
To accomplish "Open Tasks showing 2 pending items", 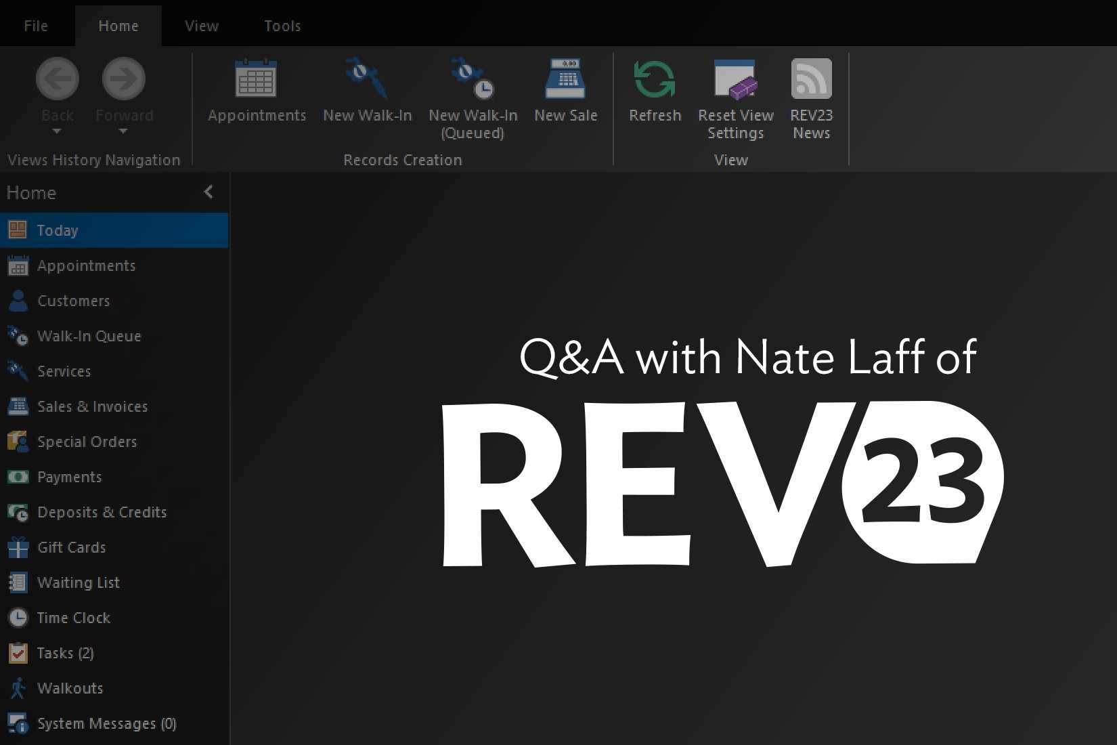I will point(64,653).
